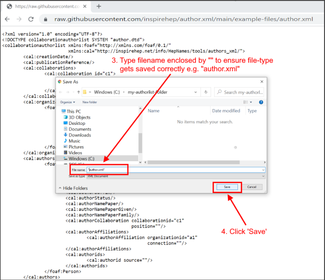This screenshot has width=325, height=280.
Task: Collapse with Hide Folders
Action: tap(73, 188)
